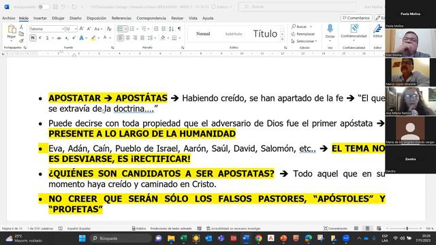This screenshot has width=436, height=245.
Task: Click the Text Effects blue A icon
Action: (82, 38)
